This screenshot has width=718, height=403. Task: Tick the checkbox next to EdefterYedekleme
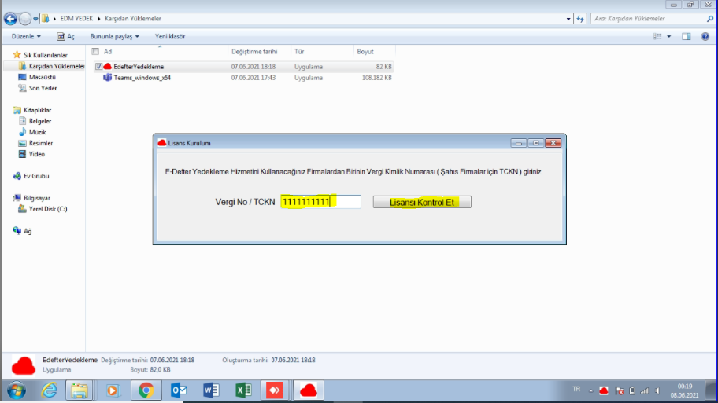click(x=98, y=67)
